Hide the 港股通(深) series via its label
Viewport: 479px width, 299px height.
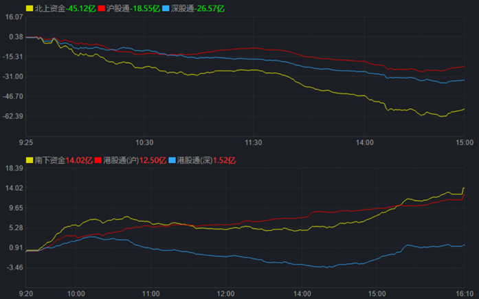197,160
